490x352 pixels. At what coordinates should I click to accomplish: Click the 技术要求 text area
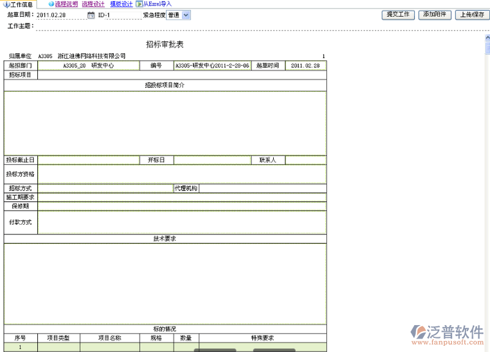[x=165, y=283]
